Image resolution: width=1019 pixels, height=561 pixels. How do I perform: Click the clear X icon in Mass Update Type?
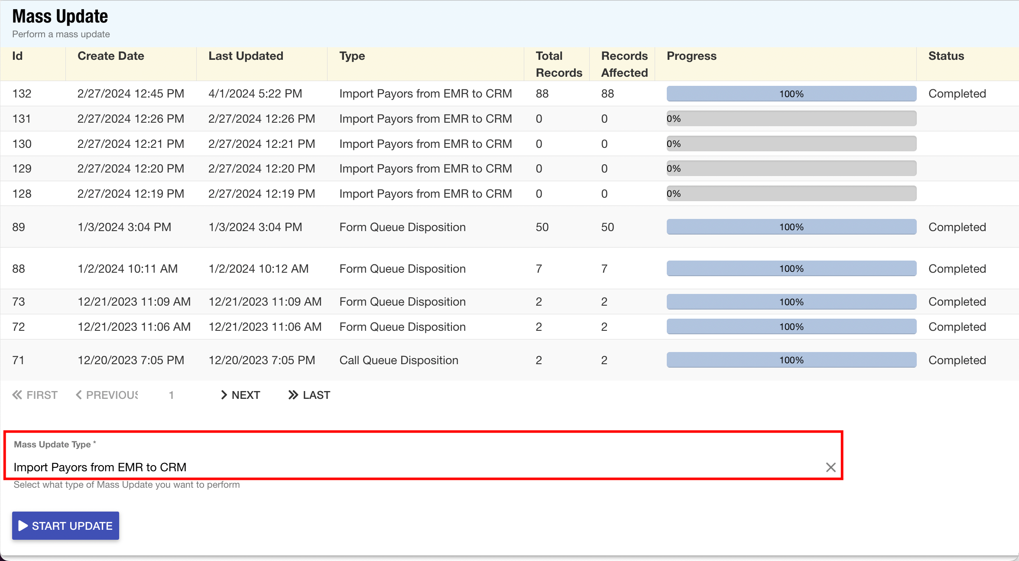coord(831,467)
